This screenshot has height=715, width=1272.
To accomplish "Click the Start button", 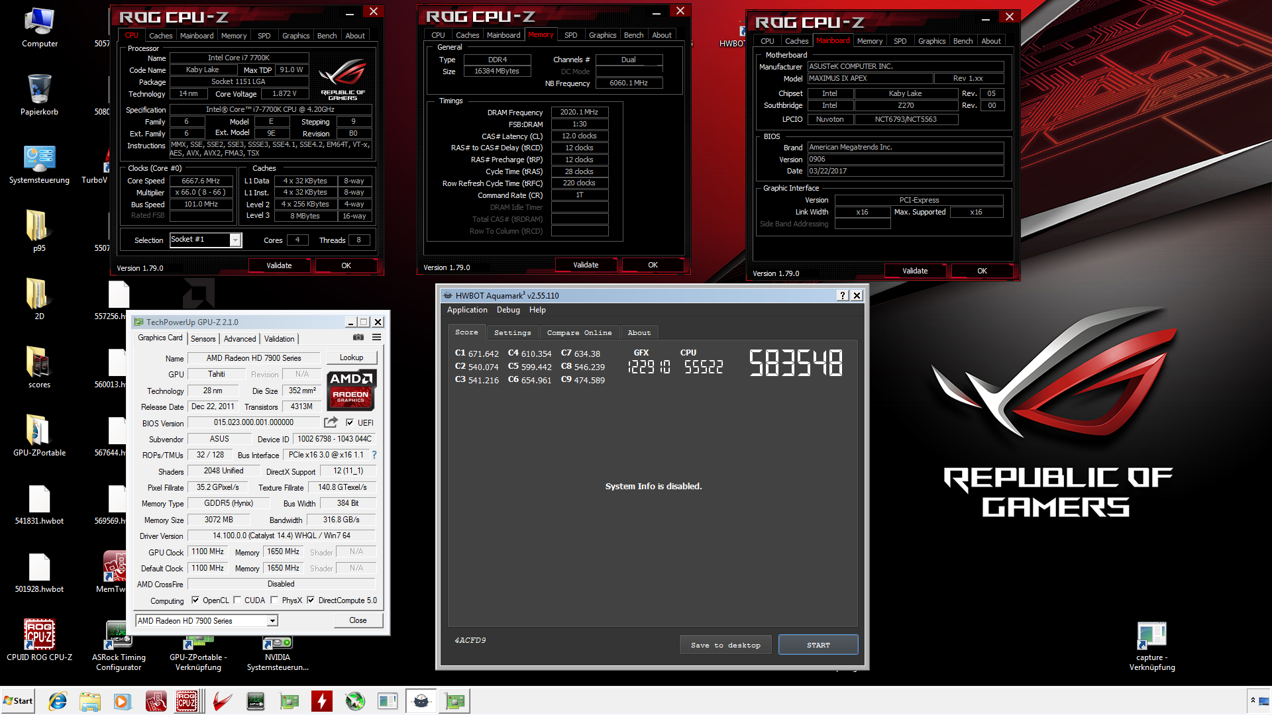I will 18,701.
